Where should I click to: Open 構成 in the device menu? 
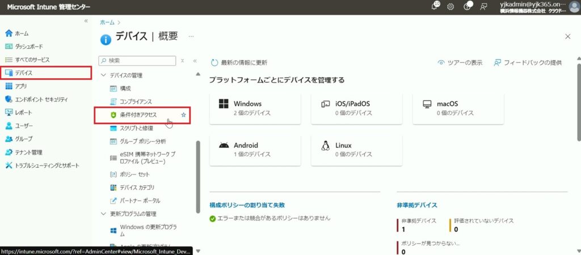point(125,88)
